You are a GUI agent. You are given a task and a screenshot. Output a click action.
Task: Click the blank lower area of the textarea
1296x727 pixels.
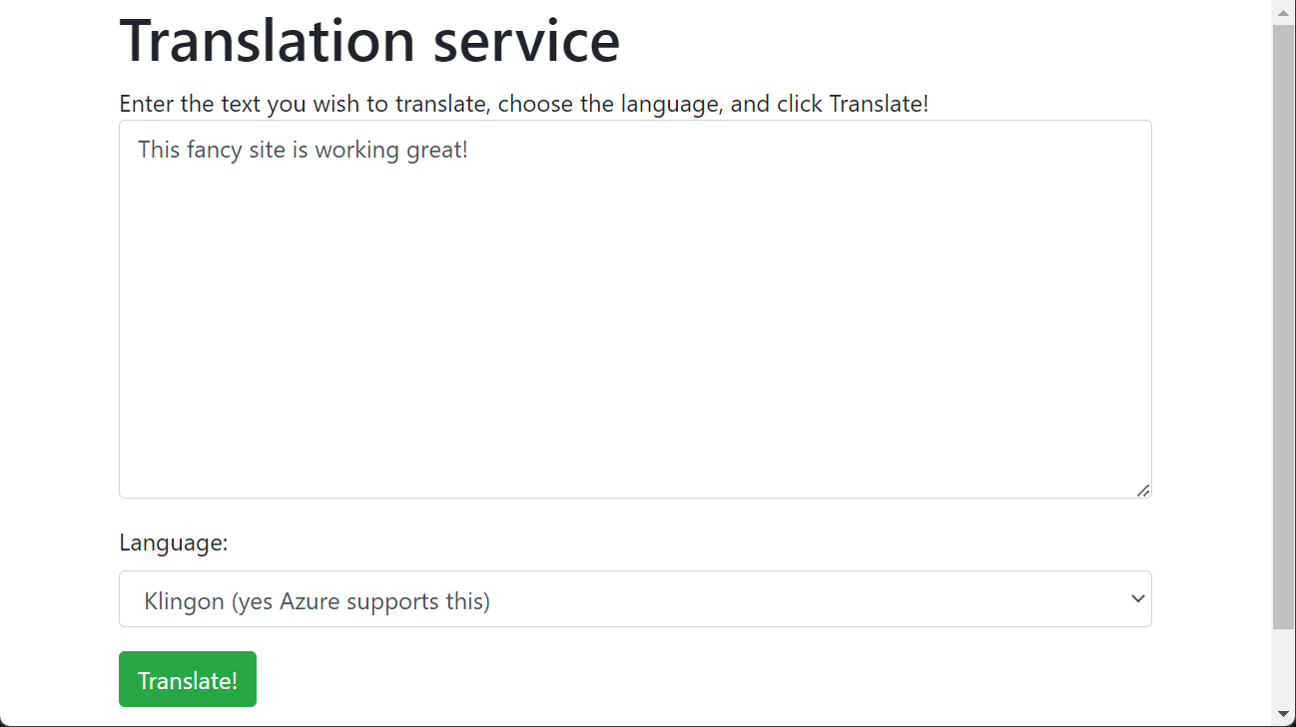click(635, 399)
